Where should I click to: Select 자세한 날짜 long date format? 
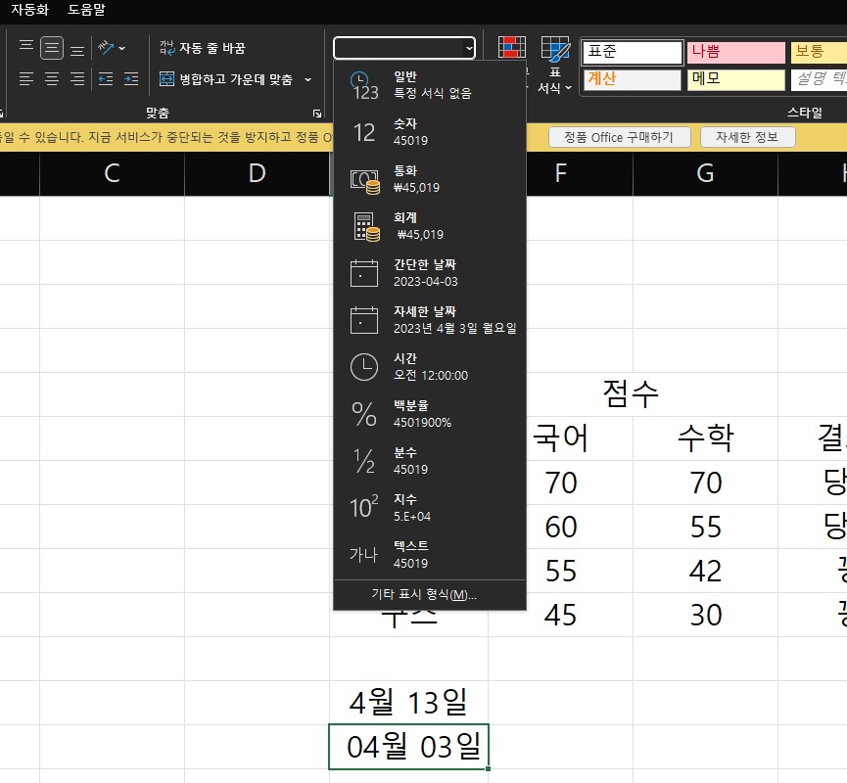pyautogui.click(x=430, y=320)
